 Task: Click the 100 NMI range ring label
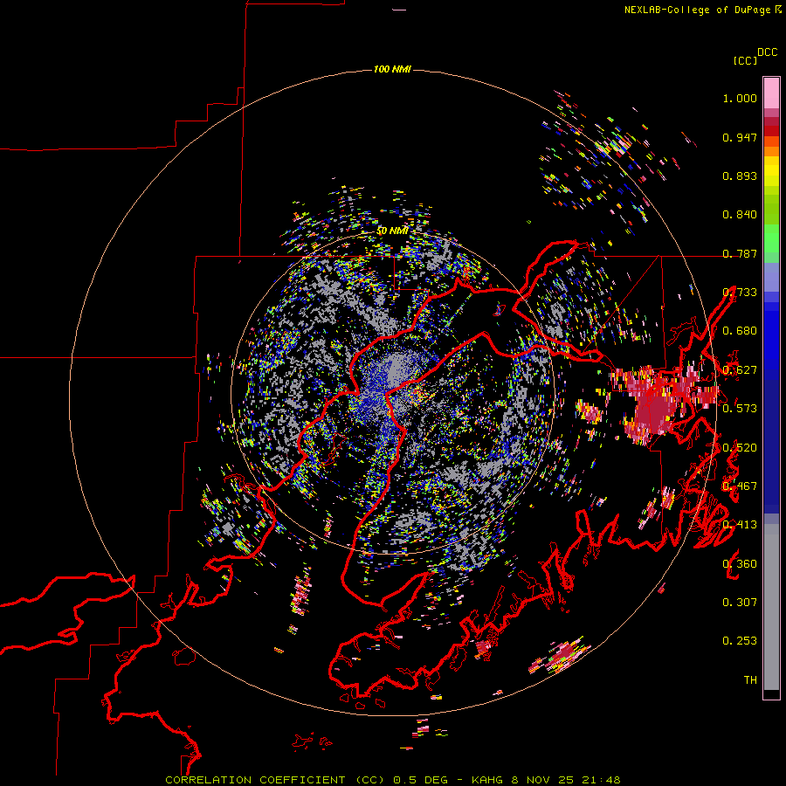point(392,69)
